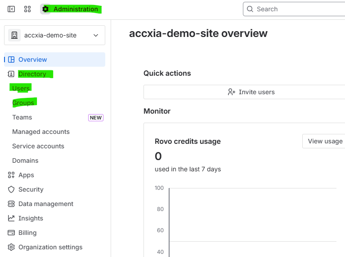Click the Security shield icon

point(11,189)
